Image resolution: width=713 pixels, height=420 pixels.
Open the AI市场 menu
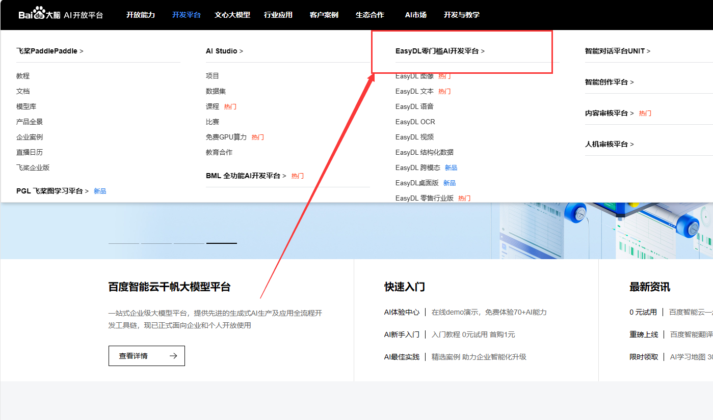(x=416, y=15)
